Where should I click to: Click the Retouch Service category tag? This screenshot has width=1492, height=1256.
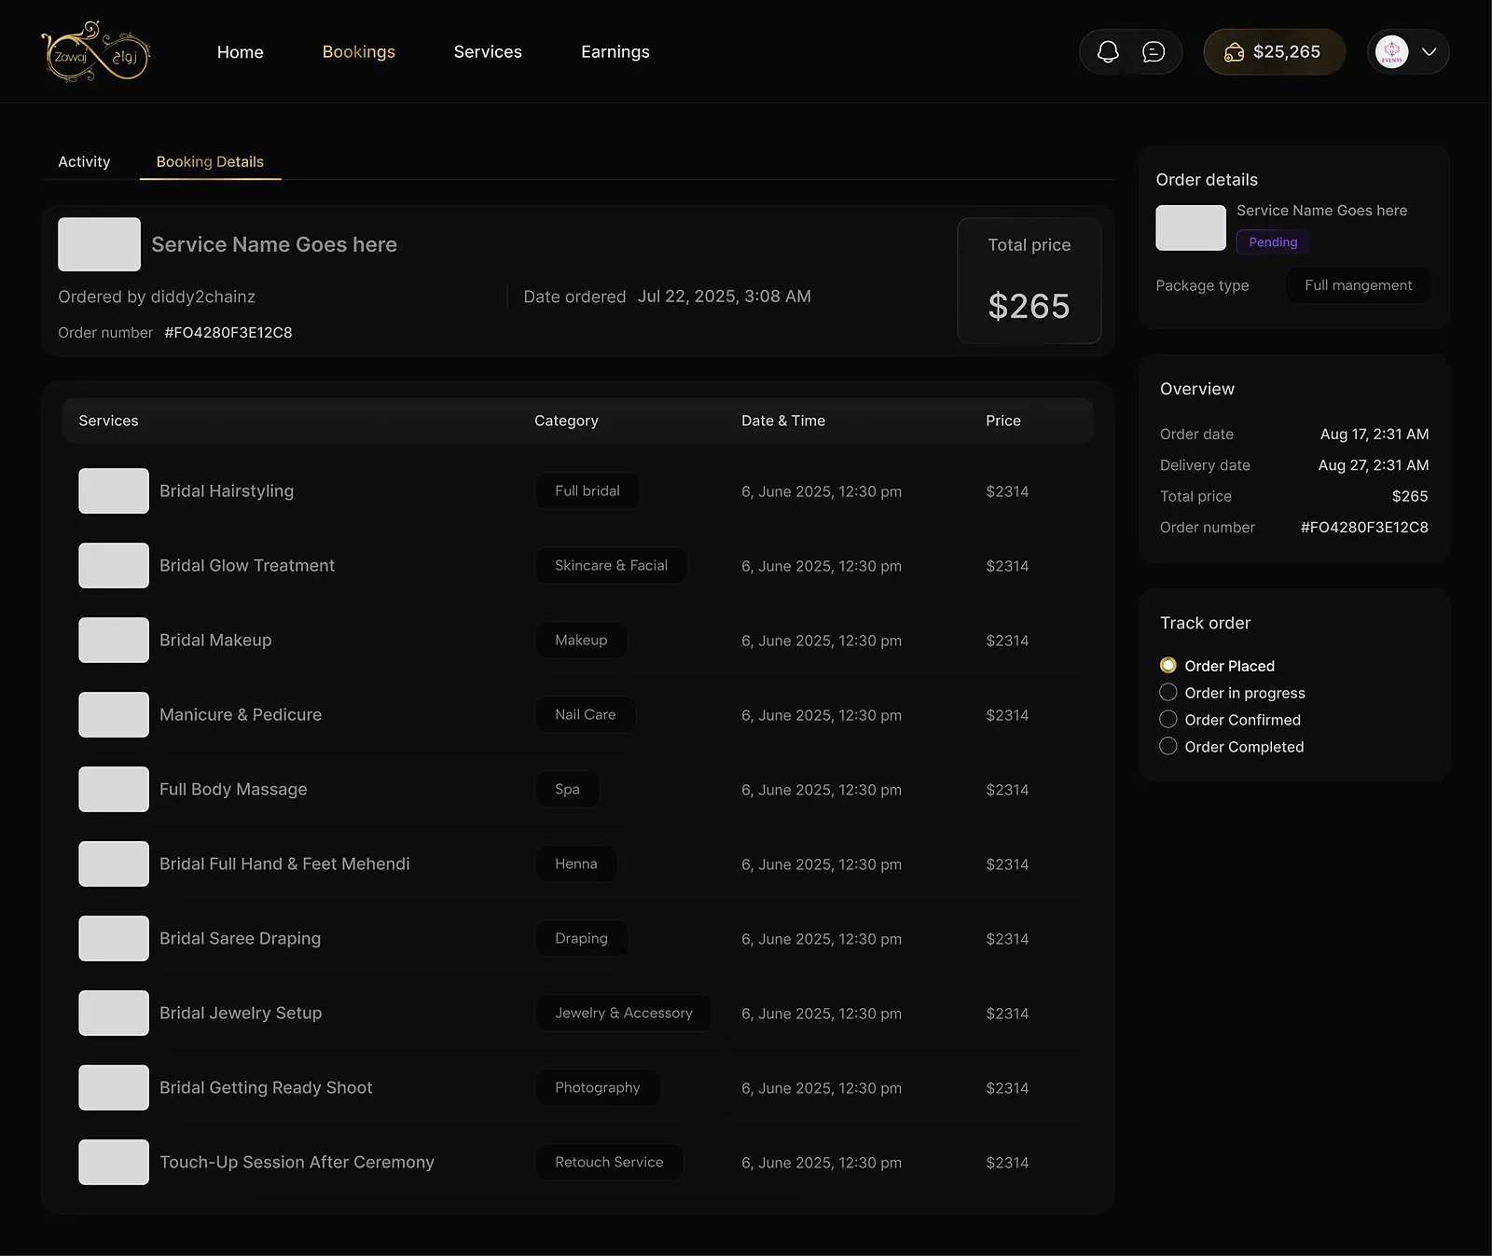(609, 1162)
